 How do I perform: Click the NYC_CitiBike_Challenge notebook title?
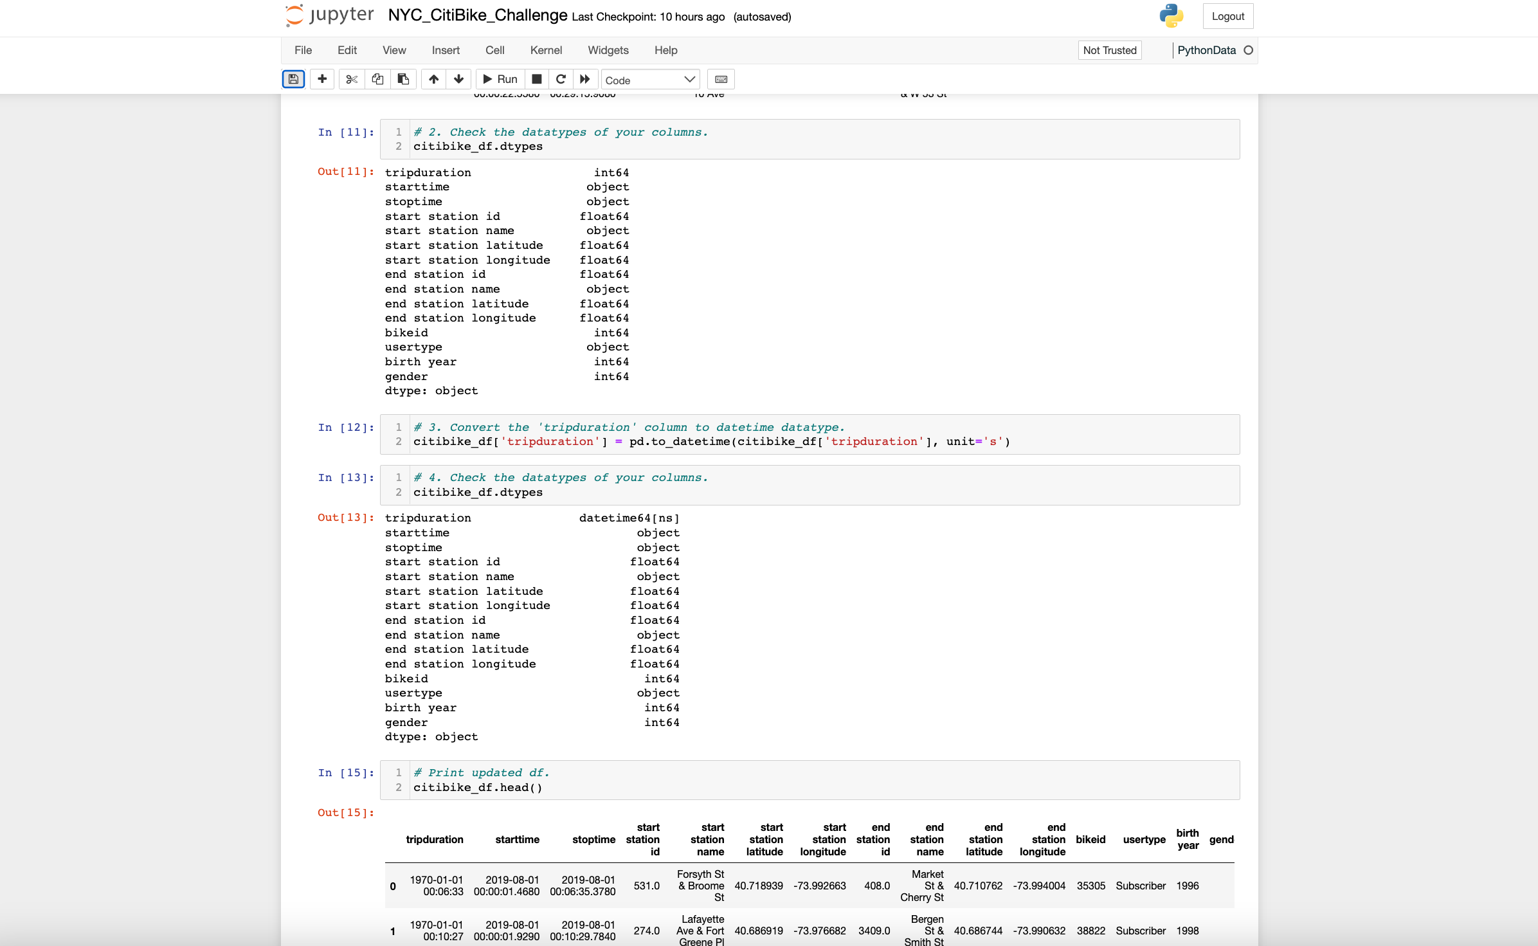pyautogui.click(x=477, y=15)
